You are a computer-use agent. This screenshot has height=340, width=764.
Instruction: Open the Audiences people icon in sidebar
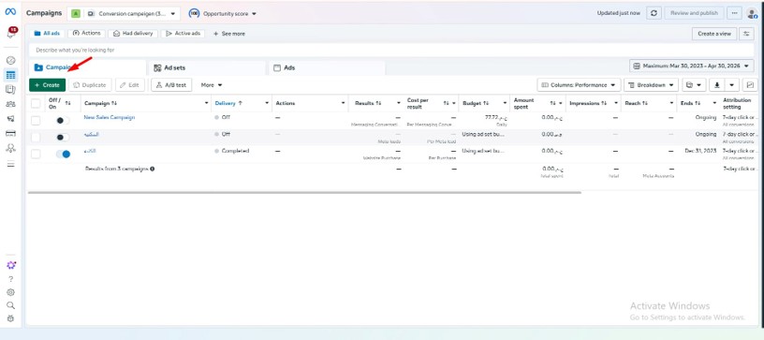point(10,104)
